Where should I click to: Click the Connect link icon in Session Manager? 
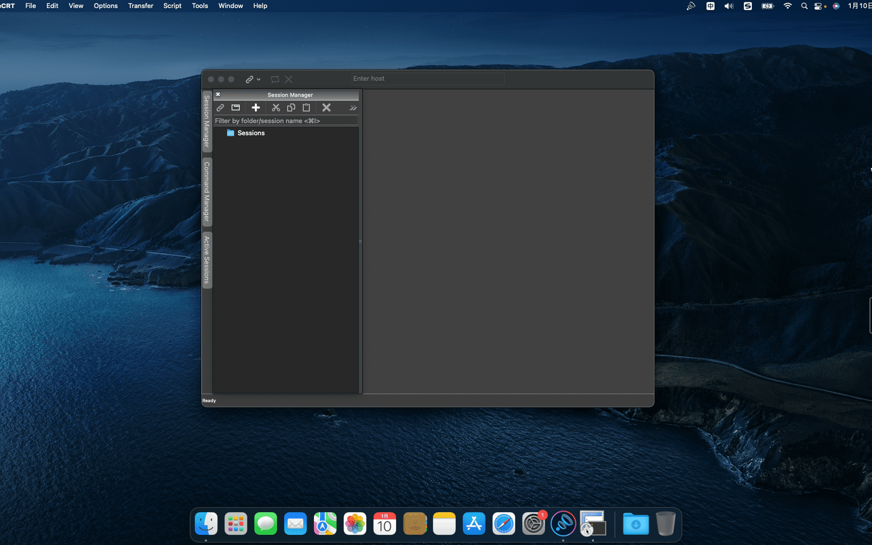pos(220,107)
